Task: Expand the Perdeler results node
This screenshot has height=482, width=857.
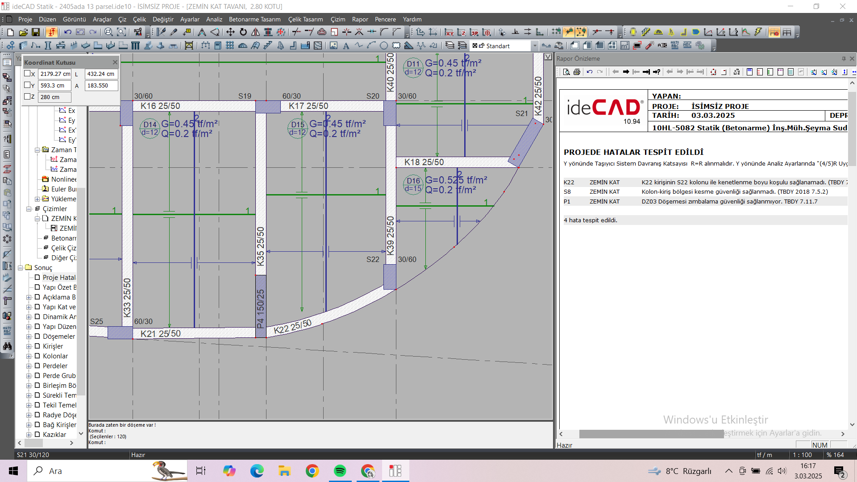Action: click(29, 366)
